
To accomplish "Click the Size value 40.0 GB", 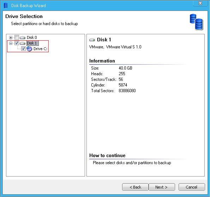I will [x=125, y=68].
